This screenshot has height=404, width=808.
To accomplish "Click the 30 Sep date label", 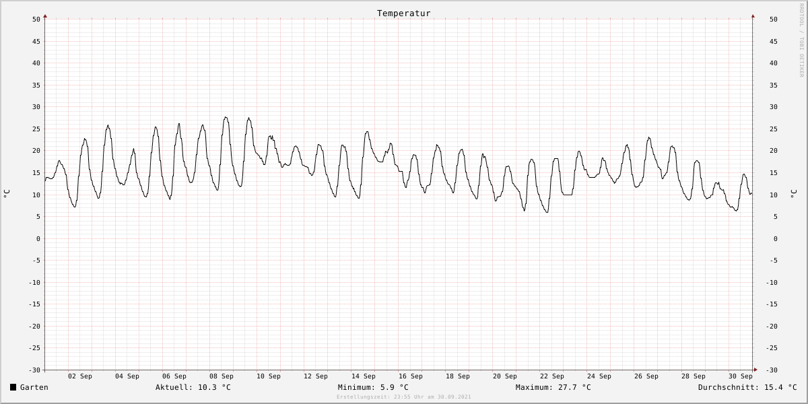I will (x=741, y=376).
